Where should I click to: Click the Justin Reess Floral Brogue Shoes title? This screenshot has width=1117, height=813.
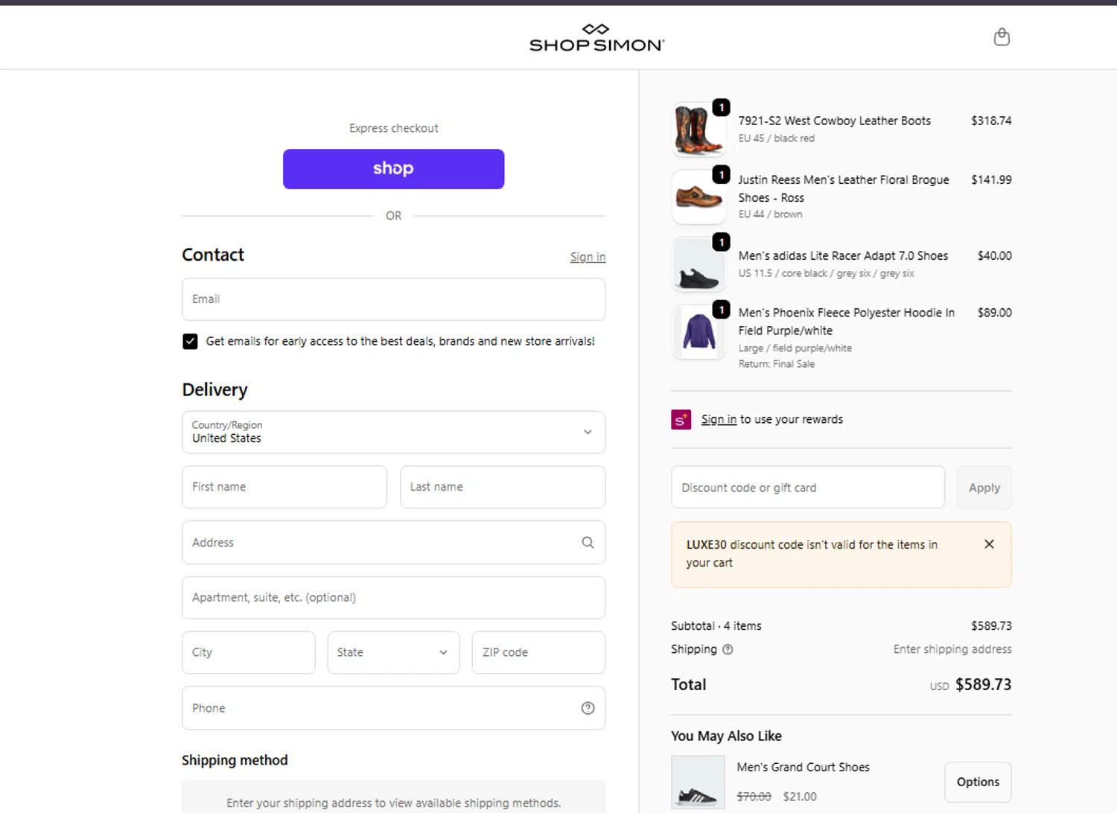(844, 188)
